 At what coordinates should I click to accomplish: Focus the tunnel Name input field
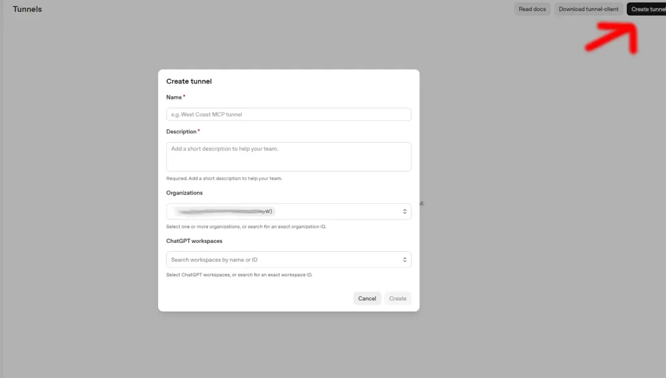point(288,114)
